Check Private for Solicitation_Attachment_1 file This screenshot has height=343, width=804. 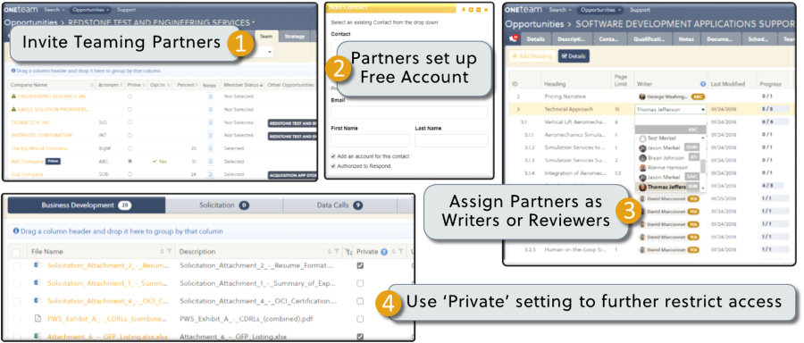[360, 283]
